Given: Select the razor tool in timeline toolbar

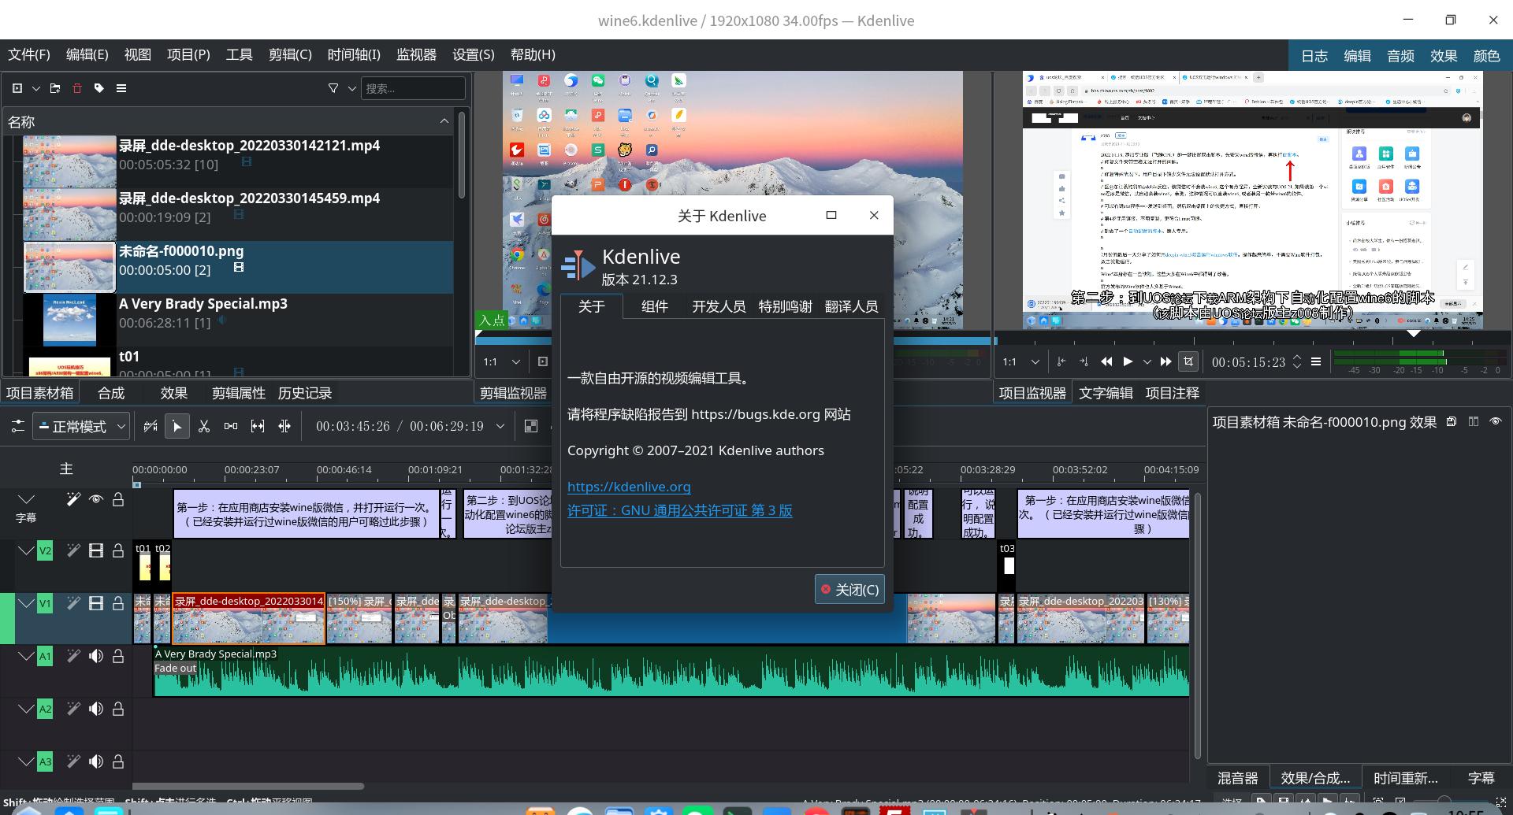Looking at the screenshot, I should pos(204,426).
